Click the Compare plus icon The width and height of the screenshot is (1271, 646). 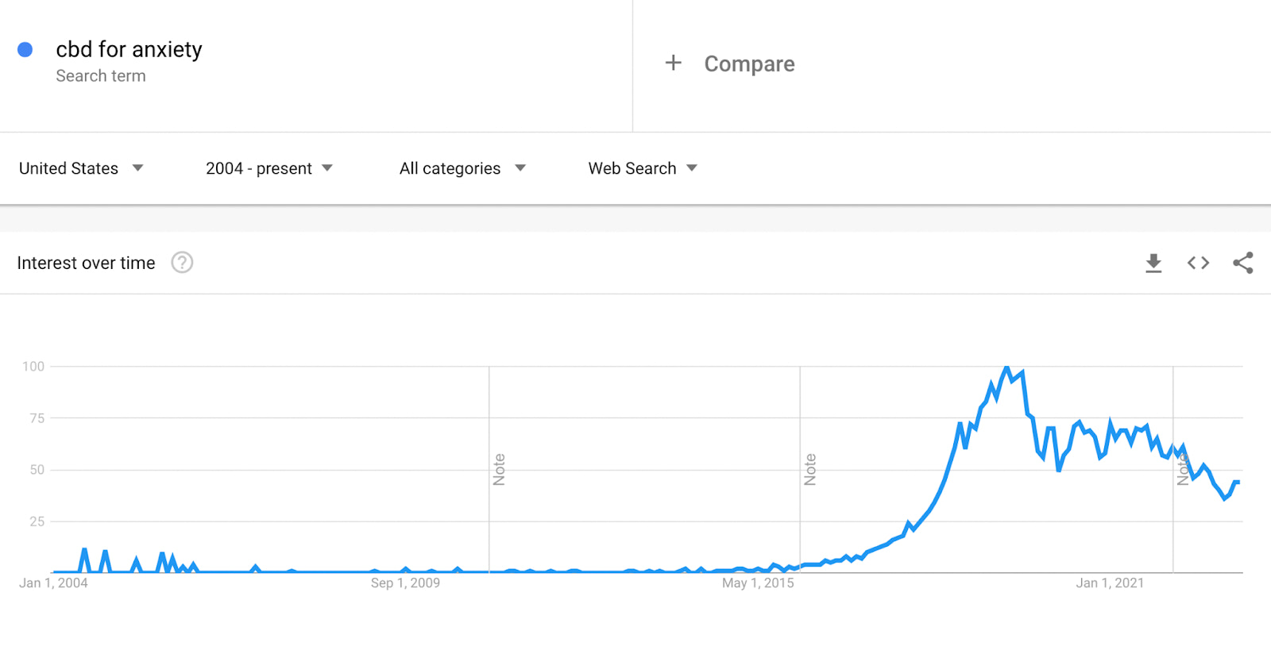click(673, 63)
